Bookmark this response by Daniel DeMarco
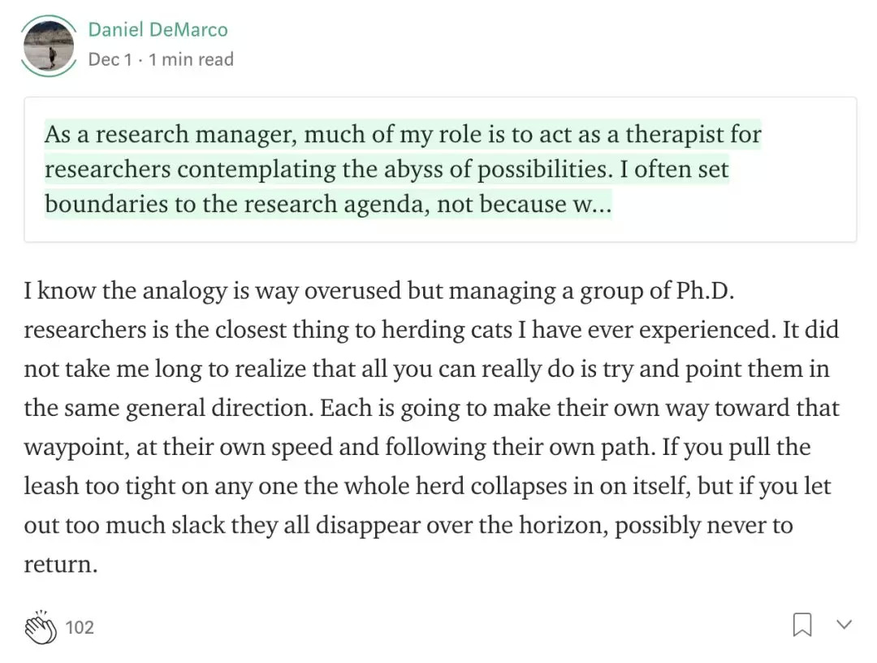Viewport: 877px width, 663px height. [801, 625]
